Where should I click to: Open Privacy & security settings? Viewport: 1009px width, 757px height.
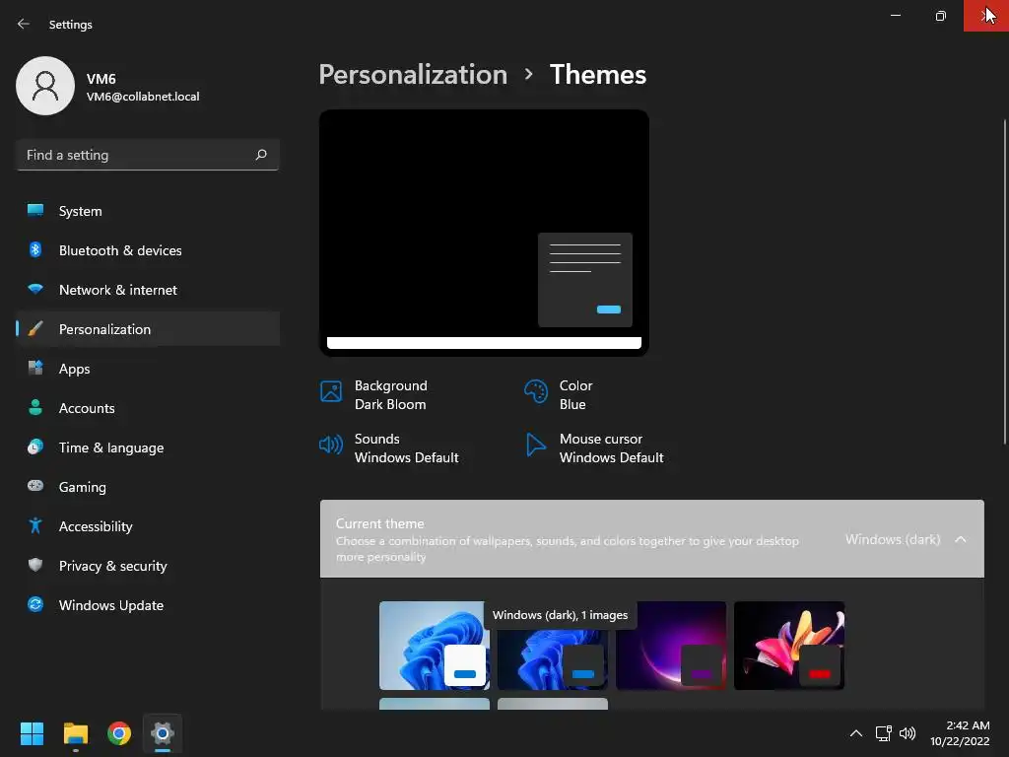148,566
